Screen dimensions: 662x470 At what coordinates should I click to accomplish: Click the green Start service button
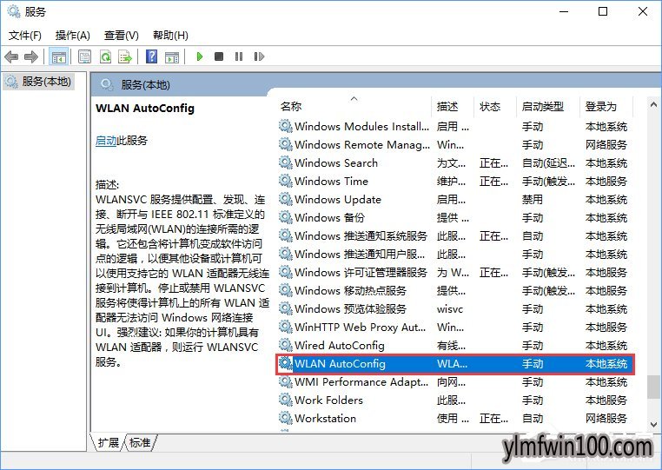click(x=200, y=56)
